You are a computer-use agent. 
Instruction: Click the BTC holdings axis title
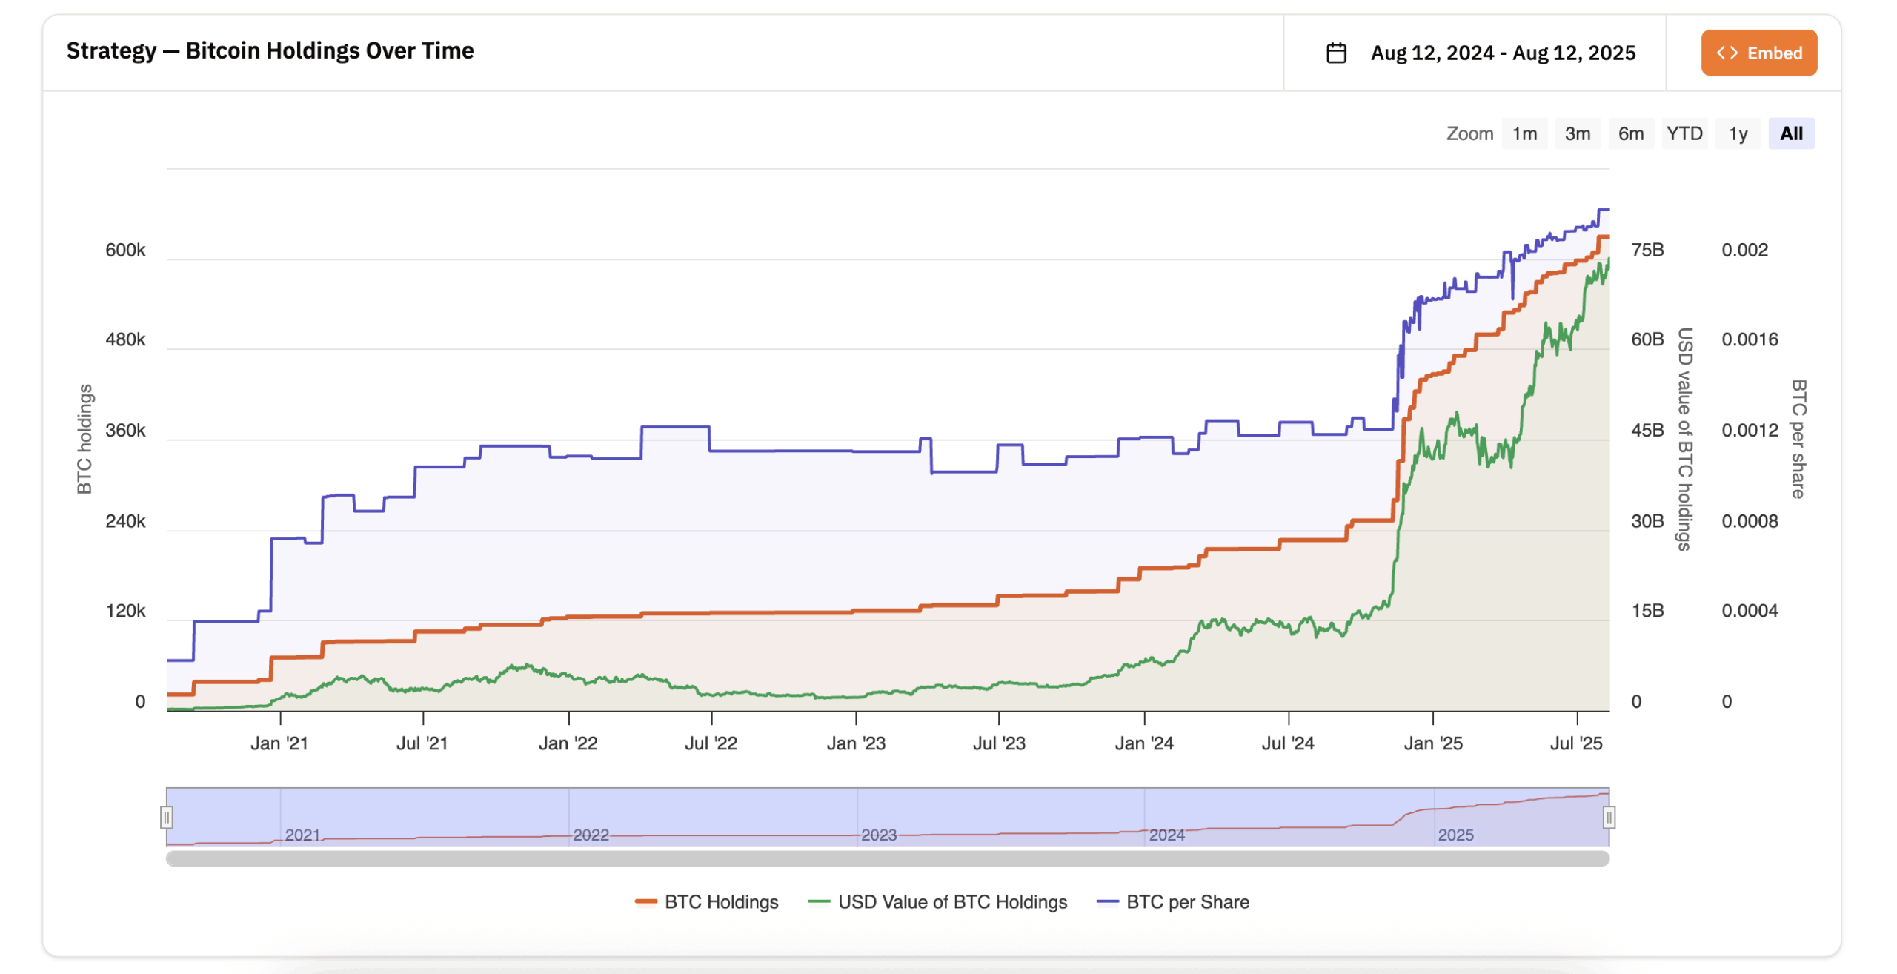coord(84,439)
